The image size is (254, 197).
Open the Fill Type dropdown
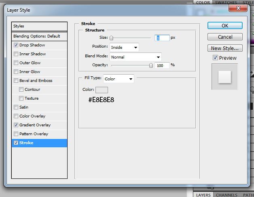pos(119,79)
